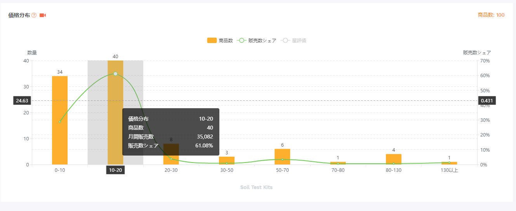516x211 pixels.
Task: Click the 80-130 bar labeled 4
Action: click(x=394, y=159)
